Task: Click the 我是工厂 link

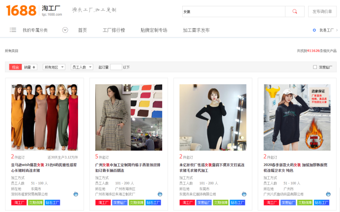Action: pyautogui.click(x=326, y=30)
